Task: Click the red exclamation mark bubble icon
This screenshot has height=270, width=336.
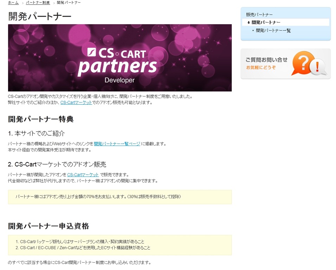Action: [x=318, y=67]
